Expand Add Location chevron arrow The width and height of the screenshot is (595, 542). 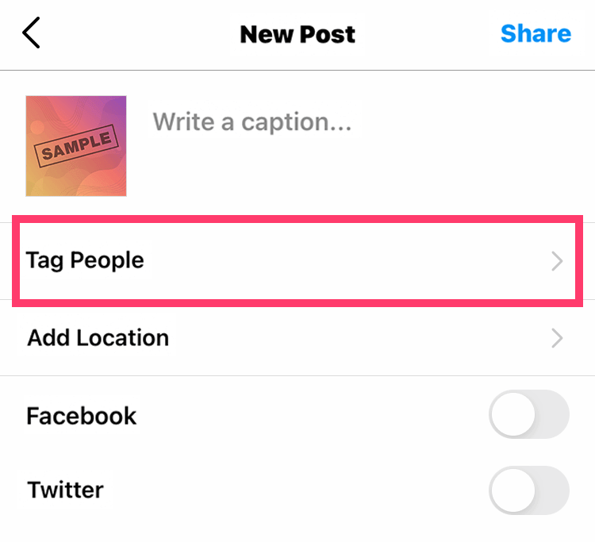coord(557,339)
